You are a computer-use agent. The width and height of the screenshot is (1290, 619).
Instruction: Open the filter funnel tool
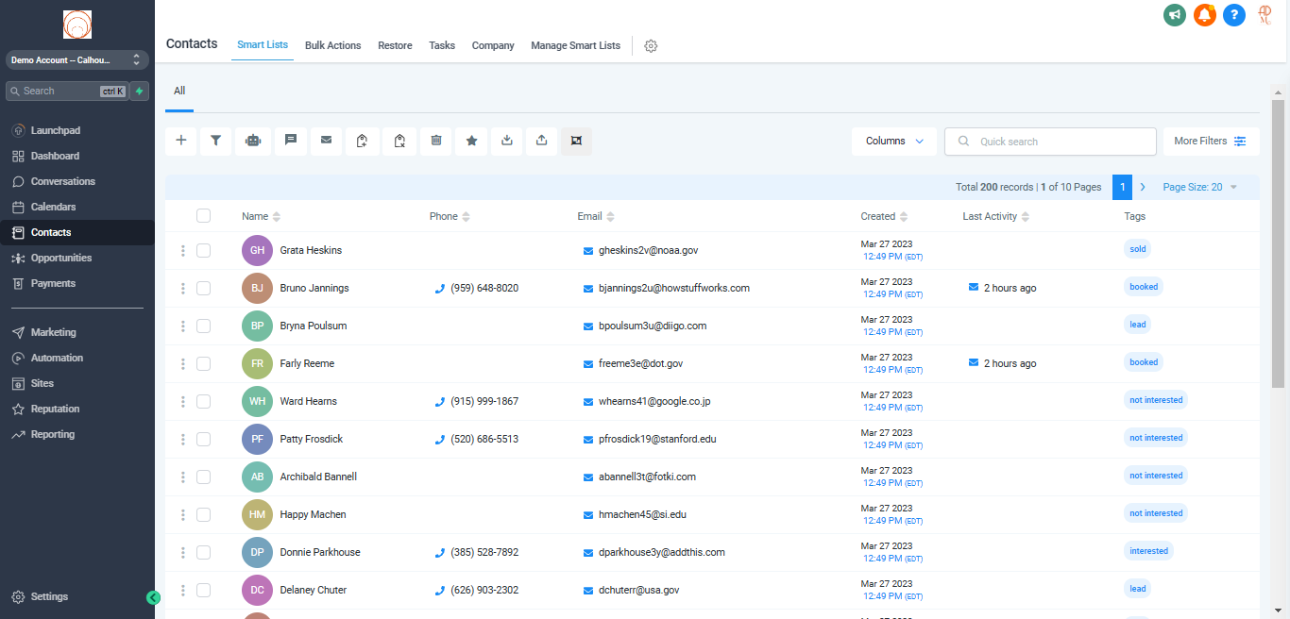pyautogui.click(x=216, y=141)
